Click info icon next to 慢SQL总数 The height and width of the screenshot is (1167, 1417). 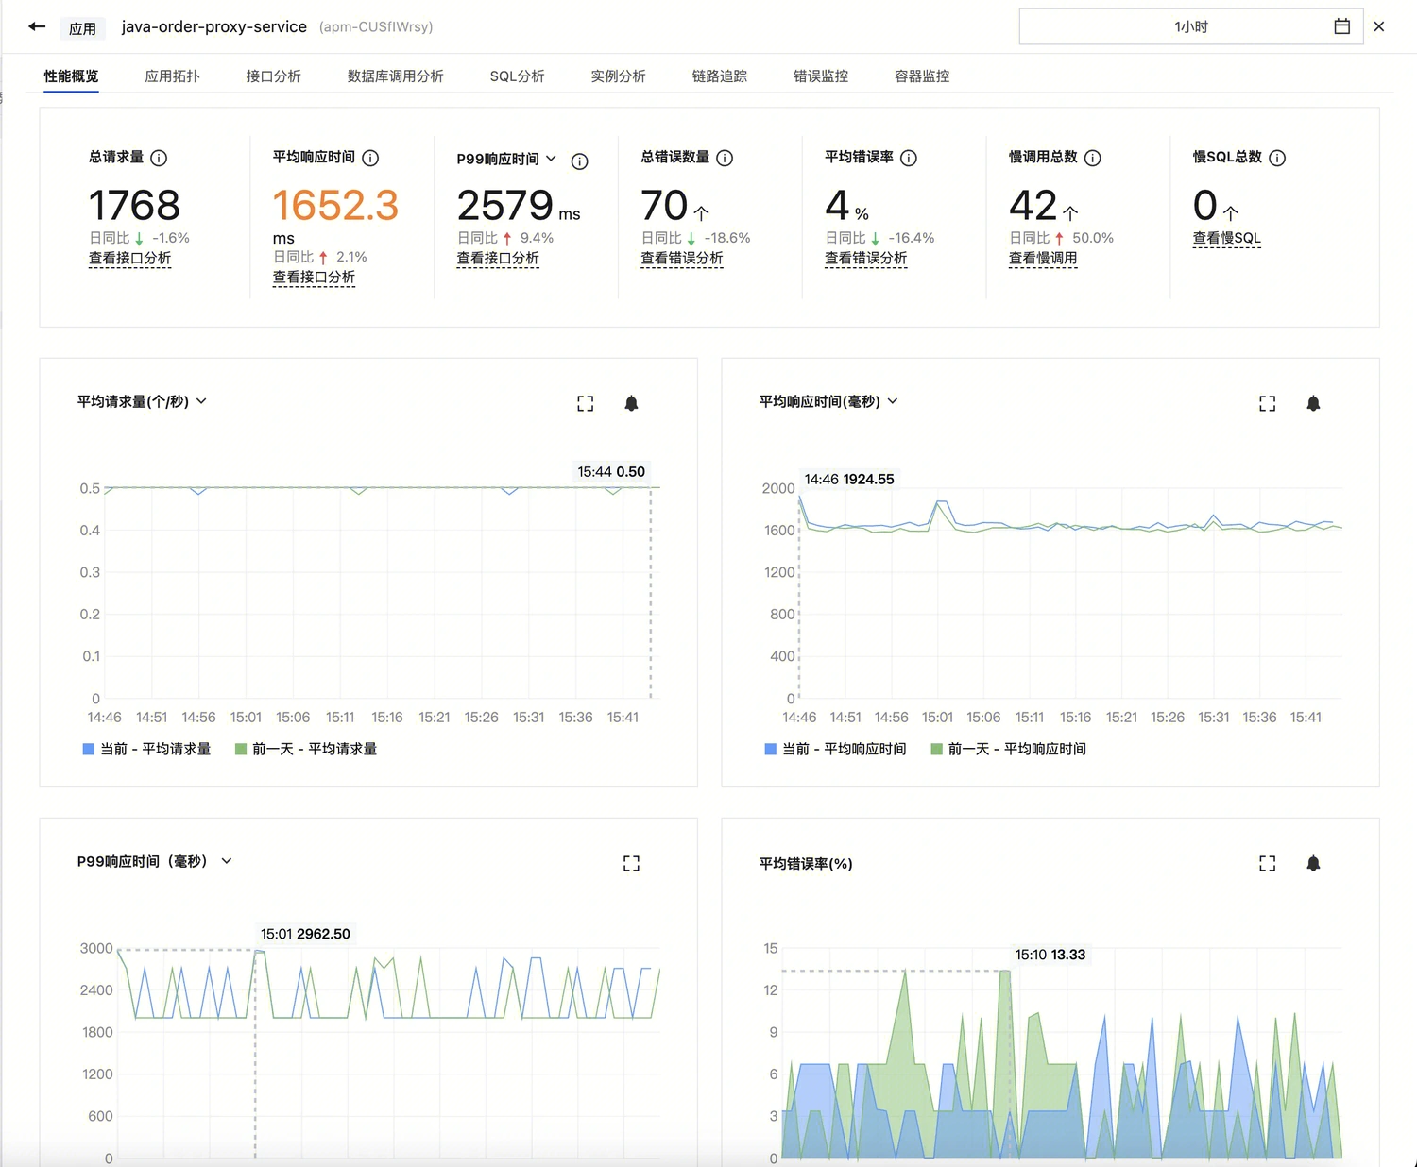(1277, 158)
